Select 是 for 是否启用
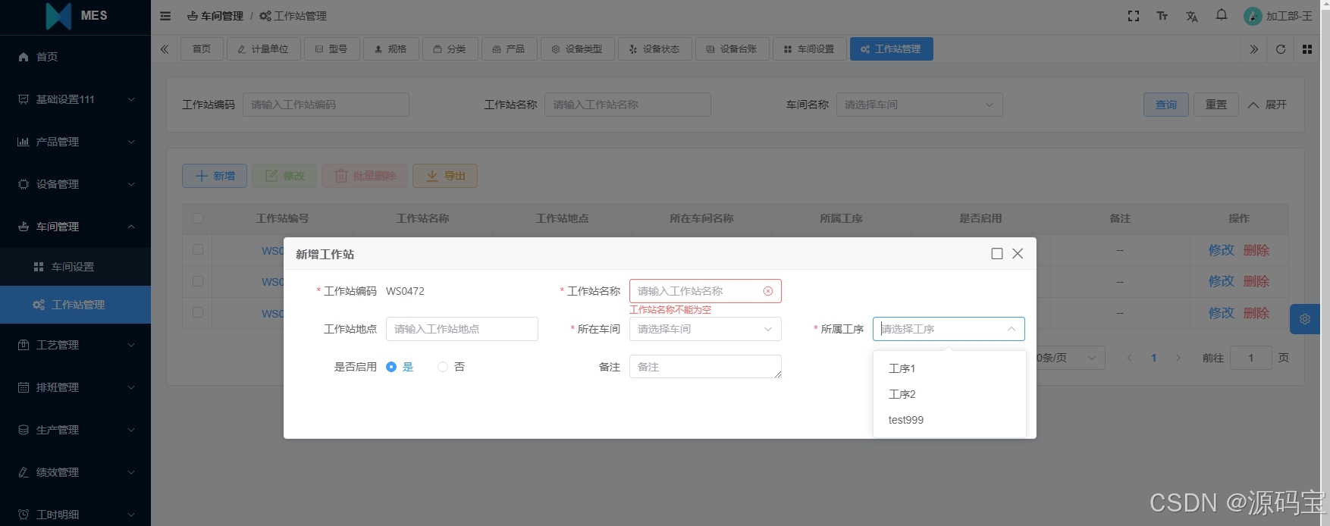 (x=400, y=367)
